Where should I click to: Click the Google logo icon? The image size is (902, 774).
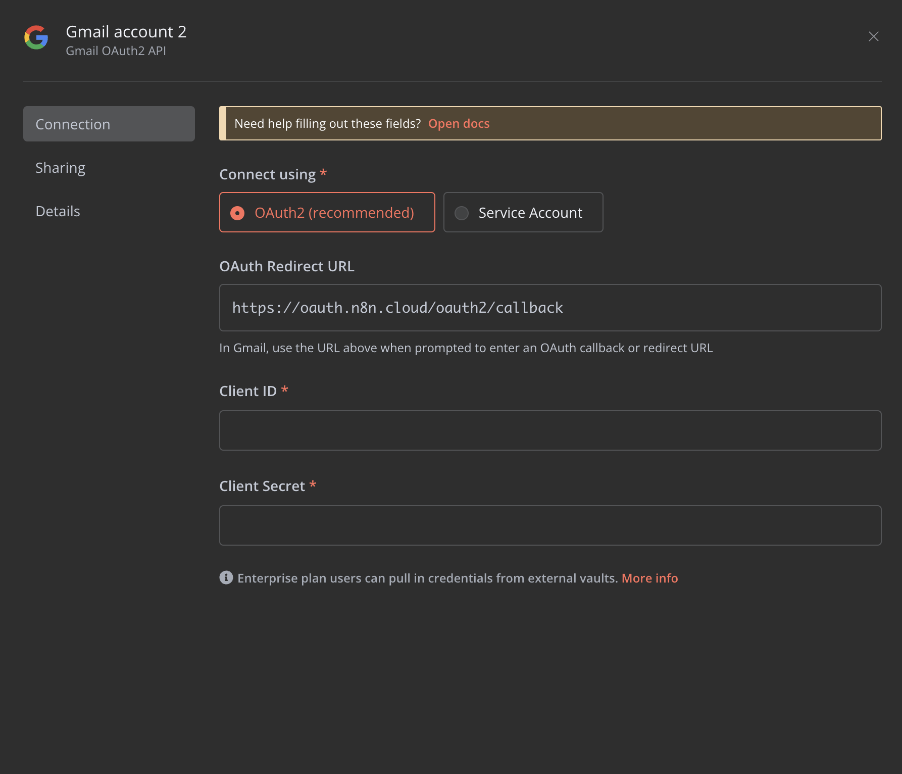[x=36, y=37]
